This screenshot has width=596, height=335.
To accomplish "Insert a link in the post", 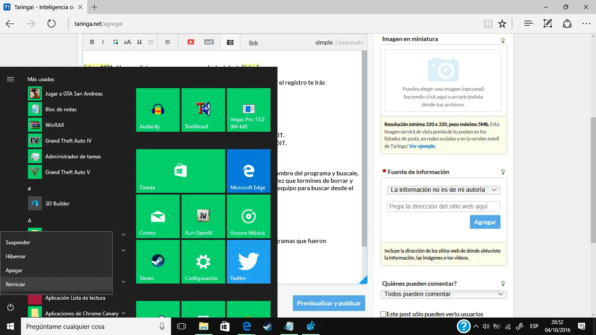I will click(x=253, y=43).
